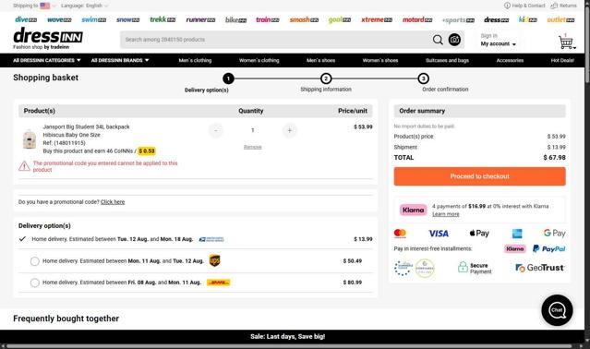Screen dimensions: 590x349
Task: Open the bikeinn store link
Action: pos(236,19)
